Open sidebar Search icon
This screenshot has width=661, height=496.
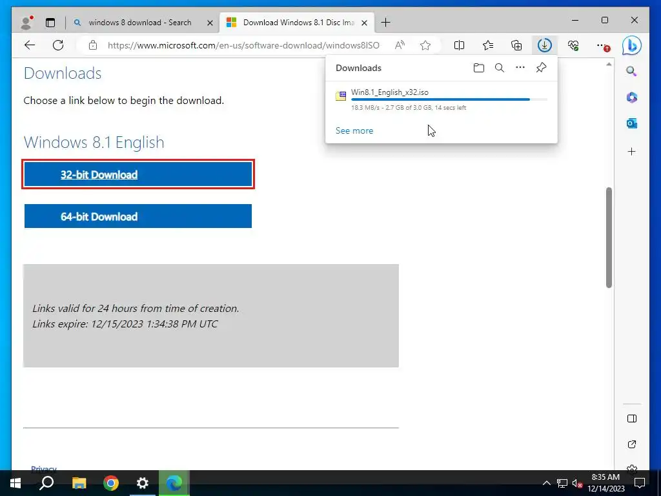click(x=631, y=71)
